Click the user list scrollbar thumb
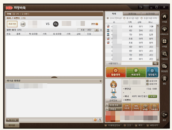 (158, 37)
